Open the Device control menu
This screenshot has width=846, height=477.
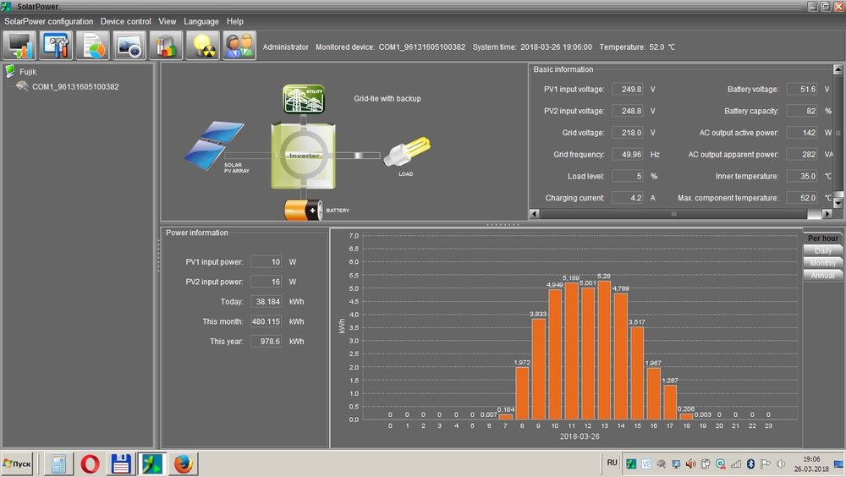click(x=125, y=21)
